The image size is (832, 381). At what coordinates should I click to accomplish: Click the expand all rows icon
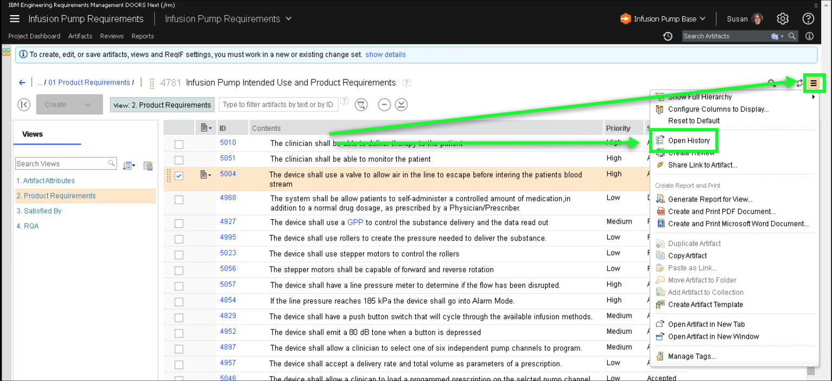[x=401, y=105]
